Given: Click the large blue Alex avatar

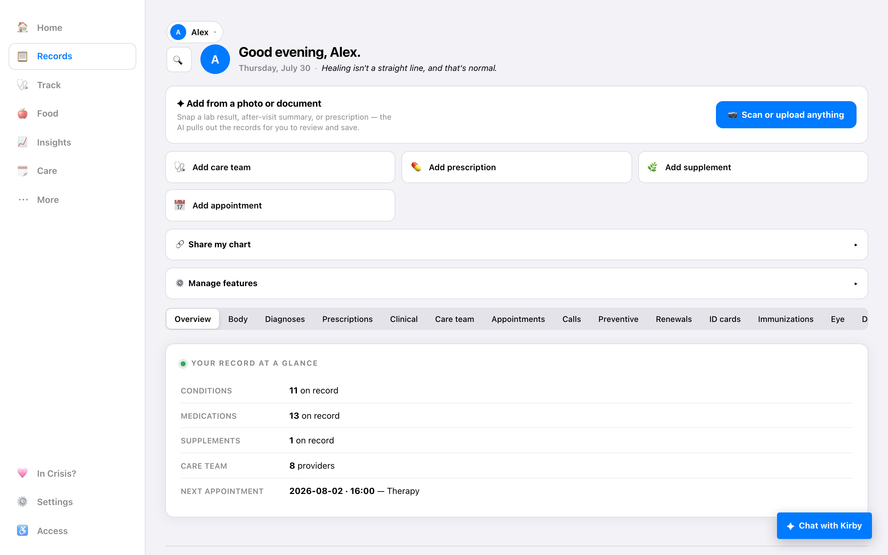Looking at the screenshot, I should click(215, 59).
